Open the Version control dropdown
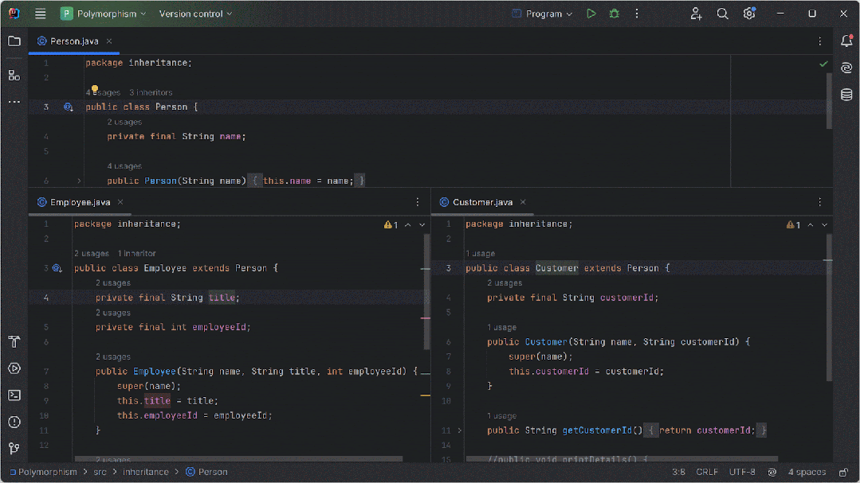 [195, 14]
